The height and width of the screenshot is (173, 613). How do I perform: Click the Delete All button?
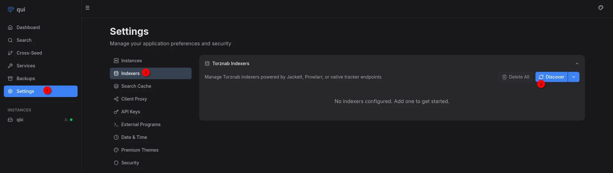[x=515, y=77]
